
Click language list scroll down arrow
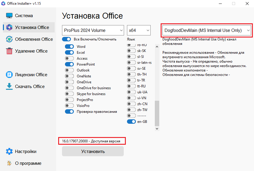(x=157, y=129)
